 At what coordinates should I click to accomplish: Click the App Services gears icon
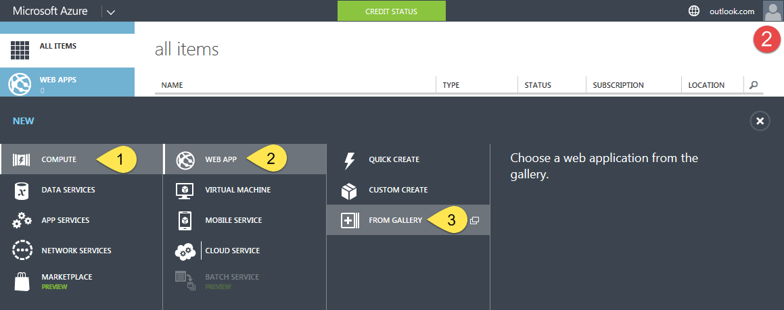click(22, 220)
